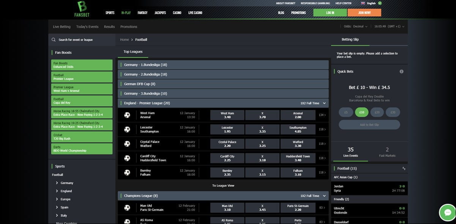This screenshot has height=224, width=456.
Task: Open West Ham v Arsenal boost tile
Action: (82, 89)
